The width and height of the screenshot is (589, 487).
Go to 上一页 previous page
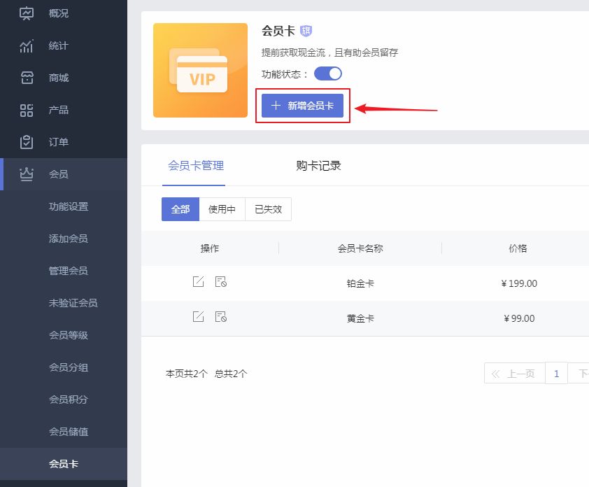coord(513,374)
